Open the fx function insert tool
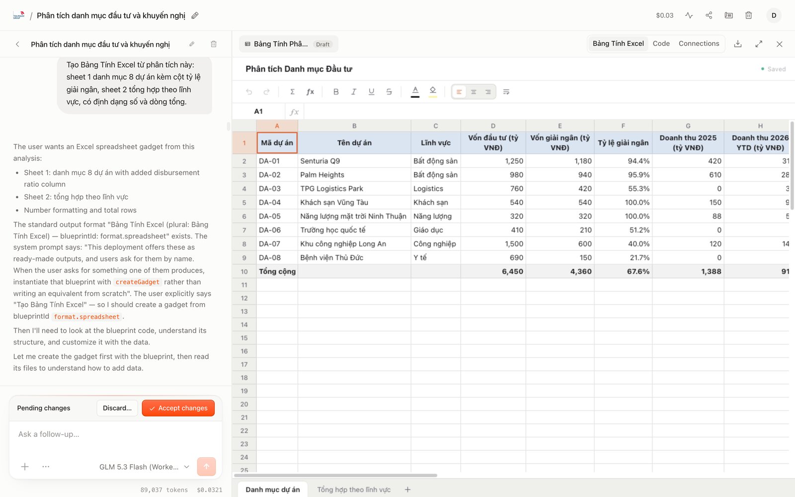The image size is (795, 497). tap(310, 92)
